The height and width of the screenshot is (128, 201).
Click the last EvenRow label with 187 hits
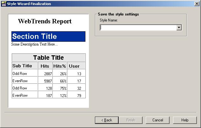click(20, 95)
